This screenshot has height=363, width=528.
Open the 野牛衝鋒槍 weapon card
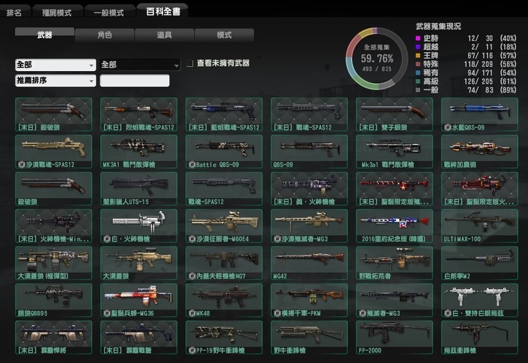(309, 338)
